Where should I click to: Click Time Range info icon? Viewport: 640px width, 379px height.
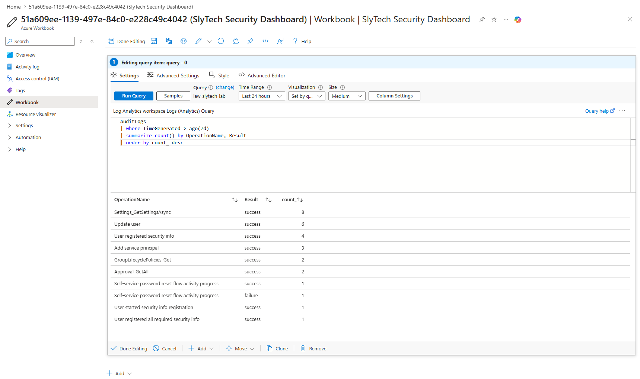[x=270, y=87]
